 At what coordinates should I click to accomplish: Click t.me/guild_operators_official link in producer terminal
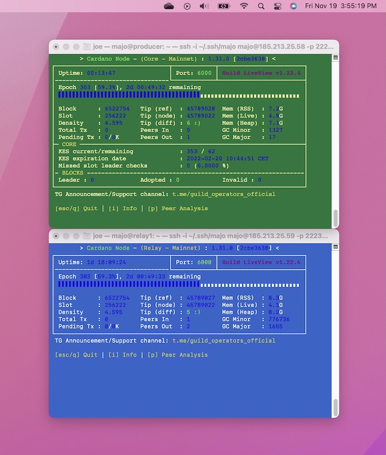(223, 194)
